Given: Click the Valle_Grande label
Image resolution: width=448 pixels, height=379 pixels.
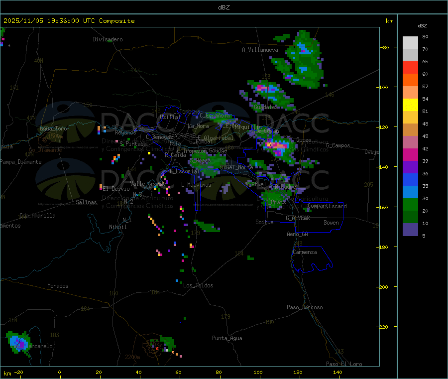Looking at the screenshot, I should point(148,184).
